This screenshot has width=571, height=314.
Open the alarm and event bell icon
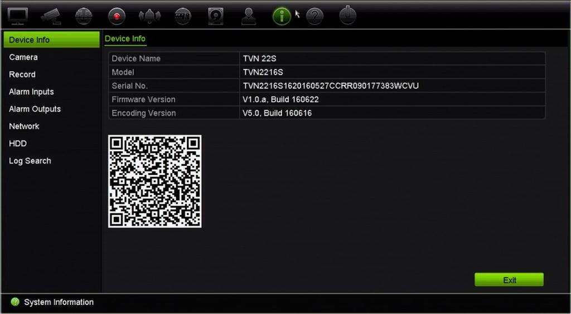(x=149, y=16)
